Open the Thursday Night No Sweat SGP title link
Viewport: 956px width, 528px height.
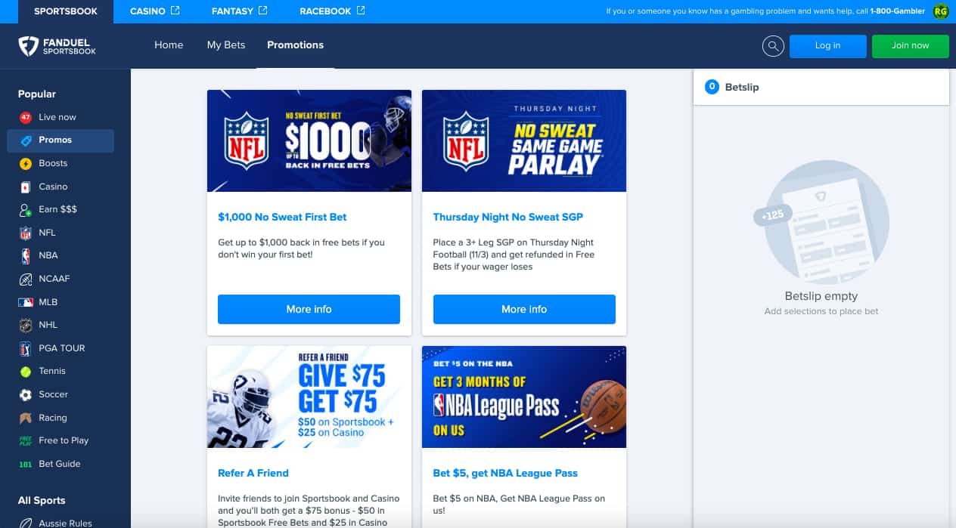coord(508,217)
